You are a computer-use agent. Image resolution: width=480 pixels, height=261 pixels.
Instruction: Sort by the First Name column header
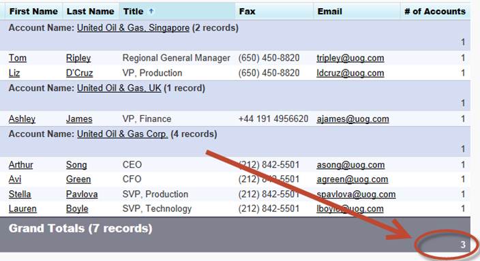(x=33, y=12)
